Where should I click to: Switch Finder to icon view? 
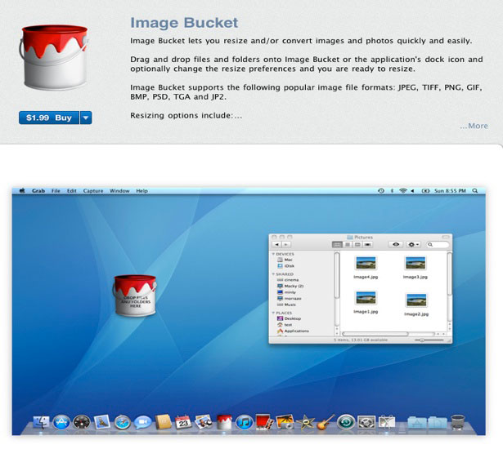pyautogui.click(x=337, y=245)
